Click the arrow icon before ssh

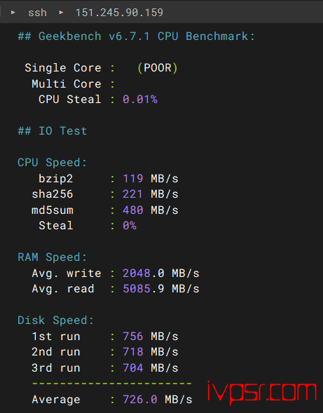[13, 13]
